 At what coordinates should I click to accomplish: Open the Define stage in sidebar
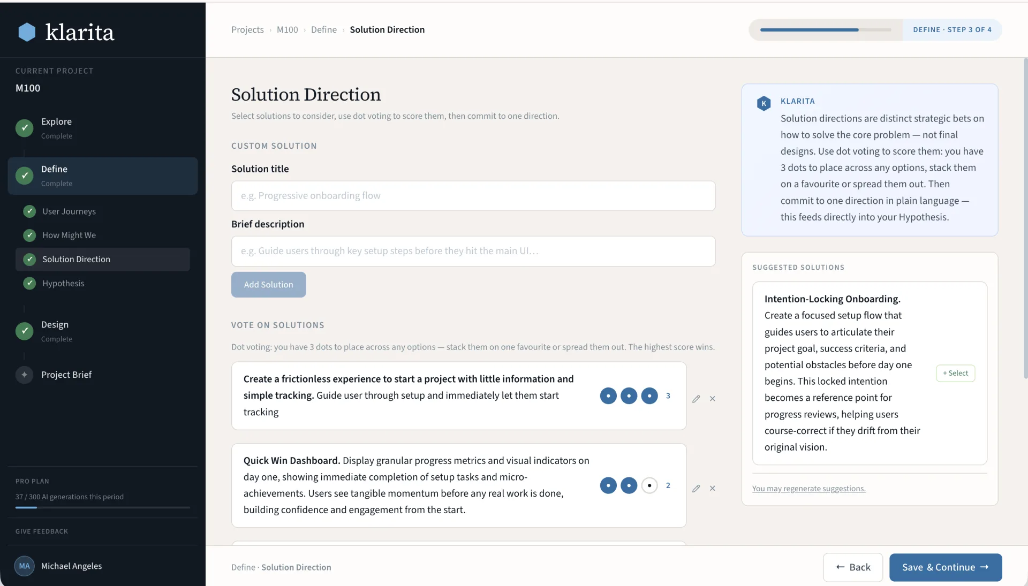coord(103,176)
